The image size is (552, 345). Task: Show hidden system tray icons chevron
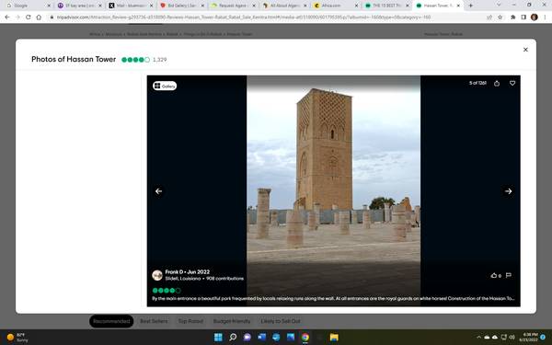click(478, 338)
